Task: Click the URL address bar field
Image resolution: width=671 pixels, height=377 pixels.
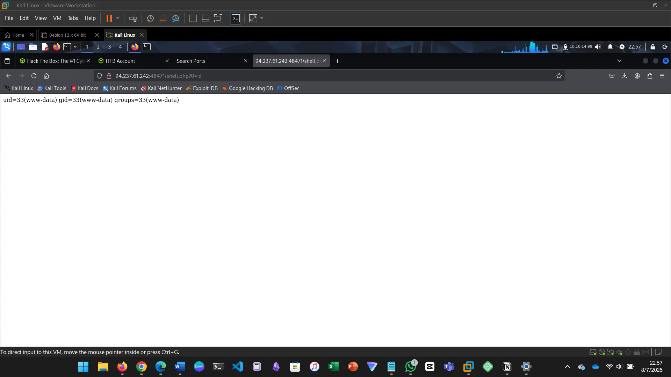Action: click(x=315, y=76)
